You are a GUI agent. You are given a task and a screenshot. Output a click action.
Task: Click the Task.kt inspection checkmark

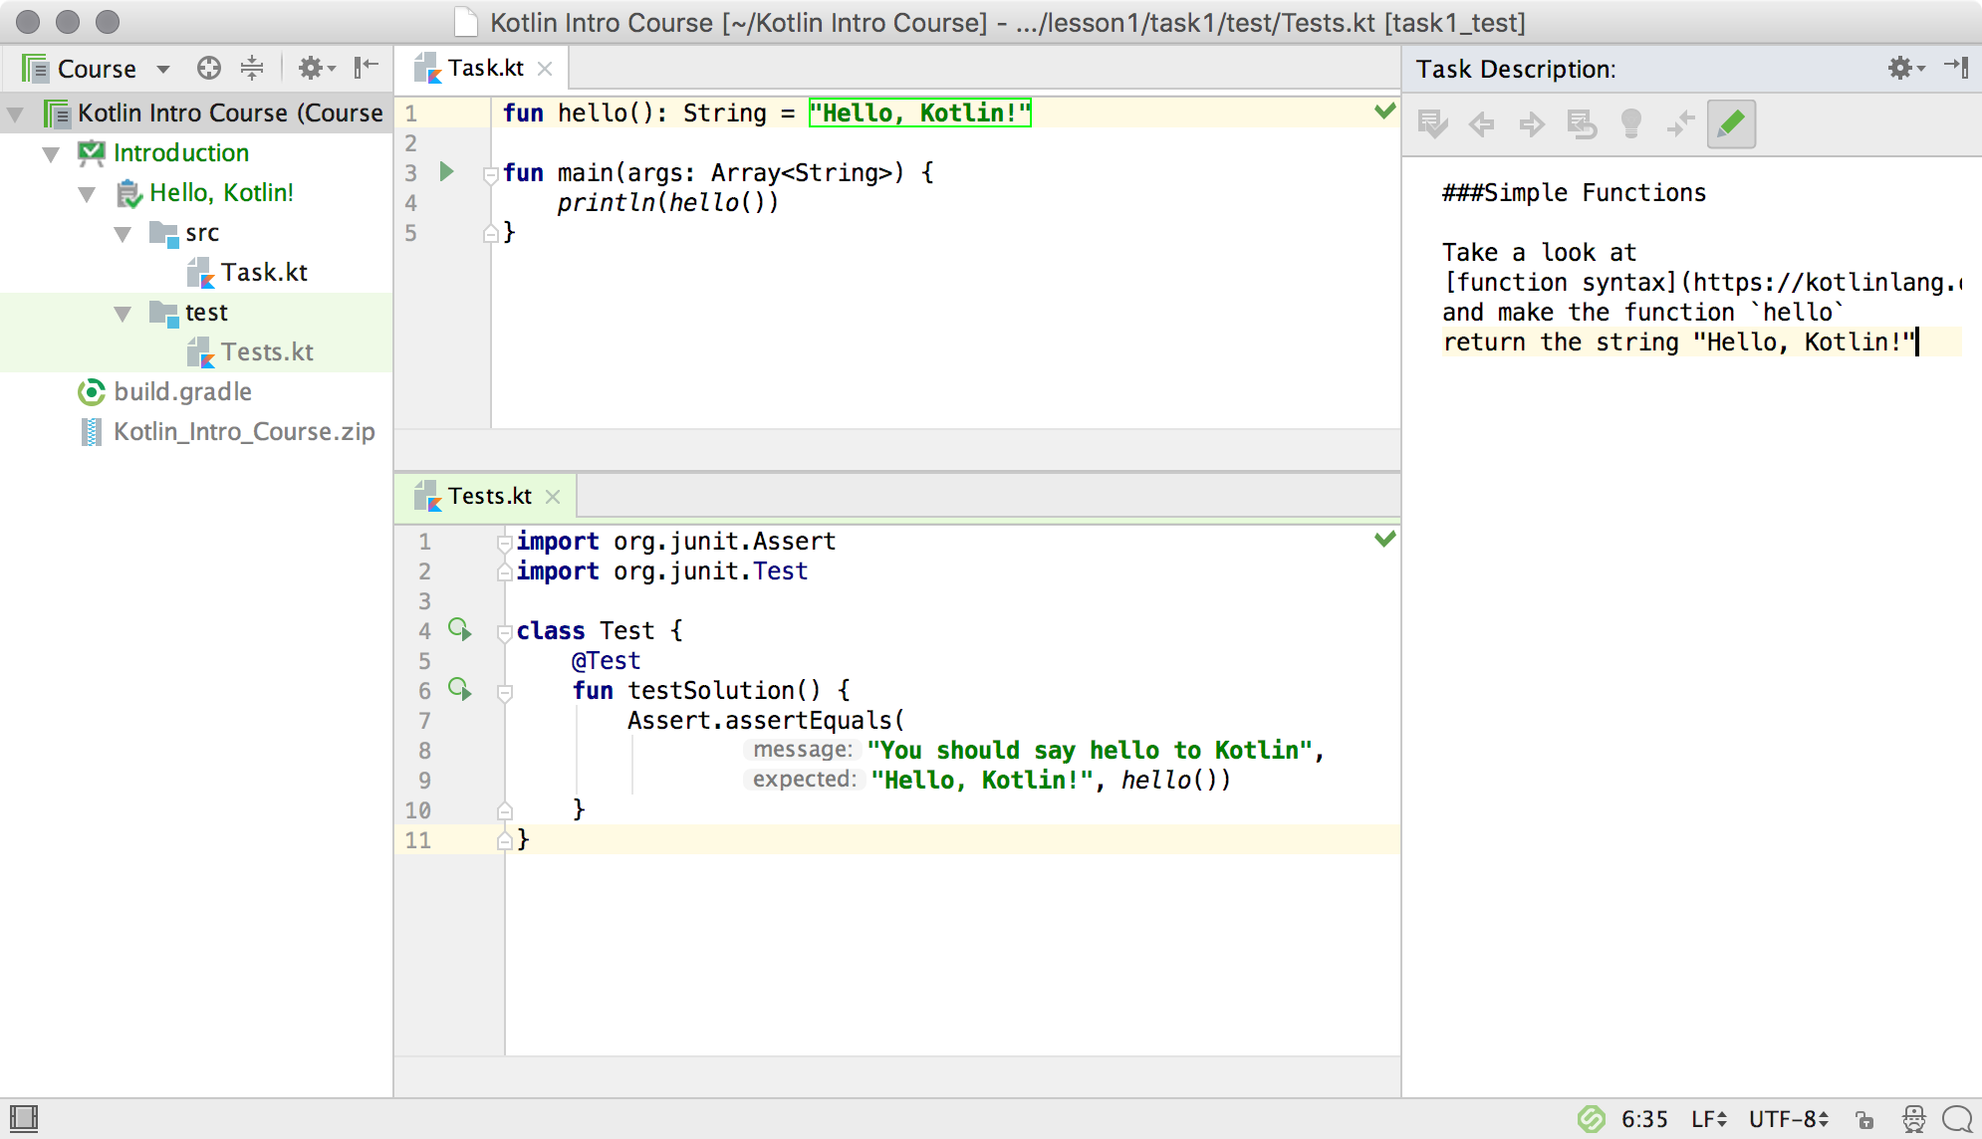(1384, 112)
